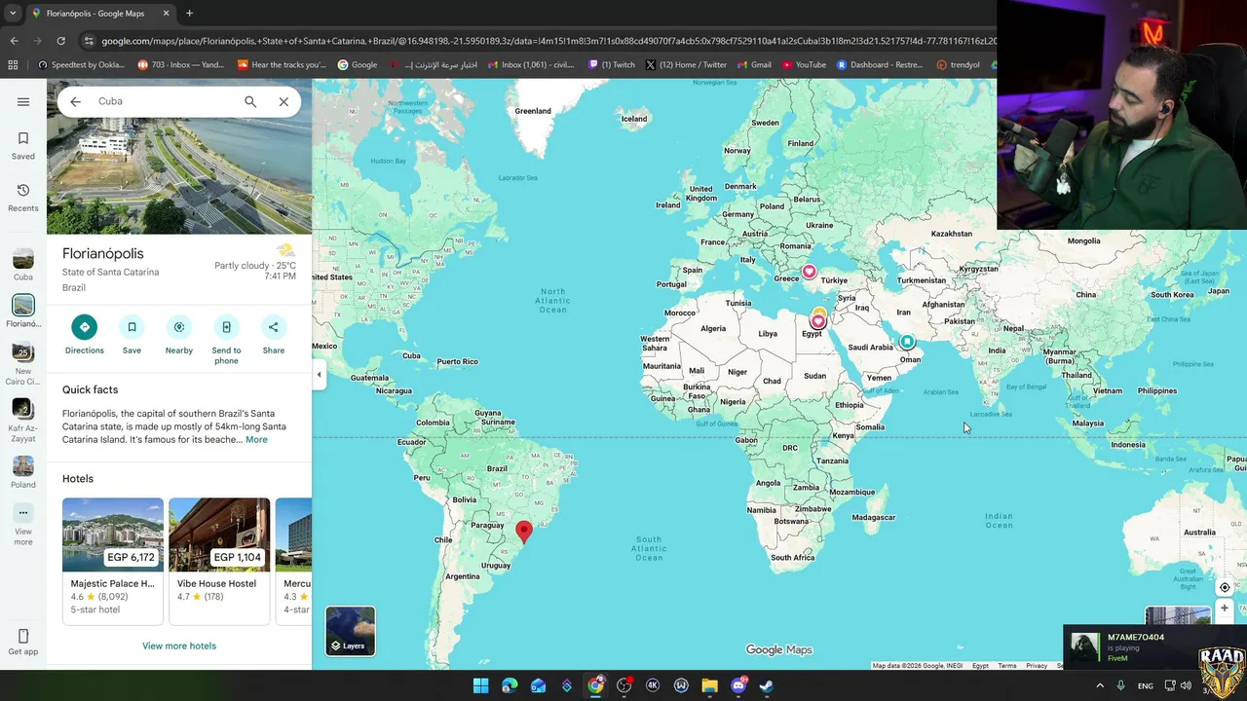The width and height of the screenshot is (1247, 701).
Task: Send Florianópolis to your phone
Action: (226, 340)
